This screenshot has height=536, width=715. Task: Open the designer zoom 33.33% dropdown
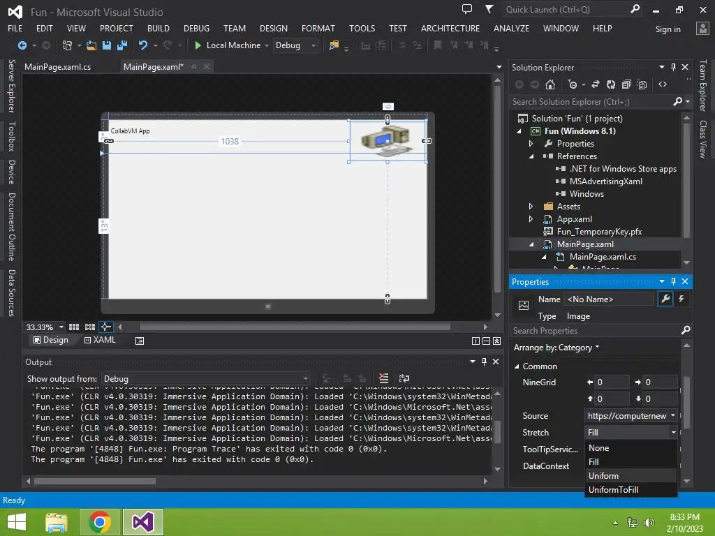click(44, 327)
